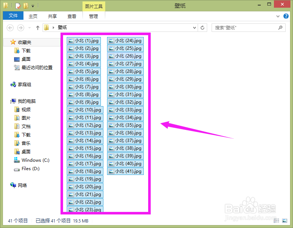This screenshot has width=293, height=228.
Task: Select file 小北 (22).jpg
Action: pos(85,202)
